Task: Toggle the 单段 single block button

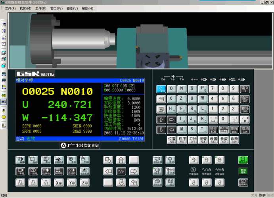Action: coord(20,171)
